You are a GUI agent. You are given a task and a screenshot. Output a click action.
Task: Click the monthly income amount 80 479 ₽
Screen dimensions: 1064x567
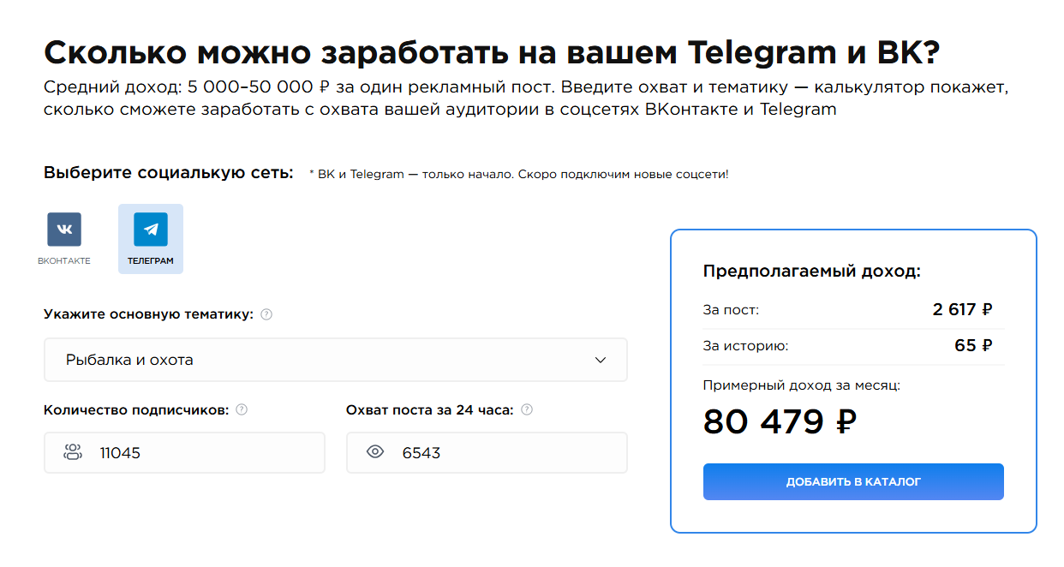pyautogui.click(x=780, y=422)
